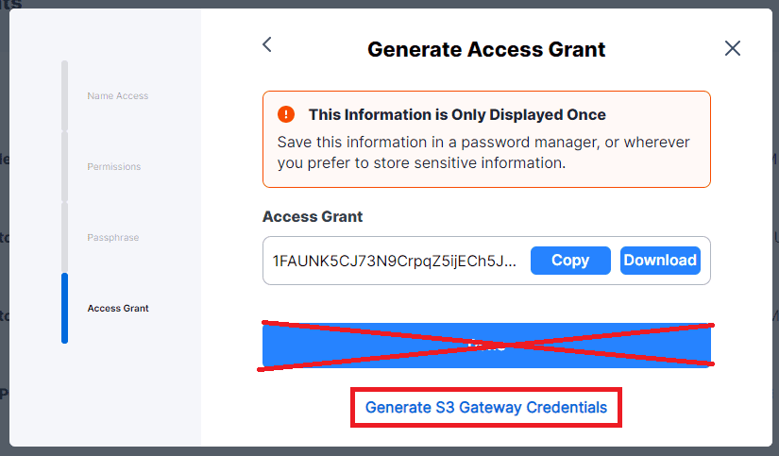Select the access grant key text field
The image size is (779, 456).
pos(395,261)
